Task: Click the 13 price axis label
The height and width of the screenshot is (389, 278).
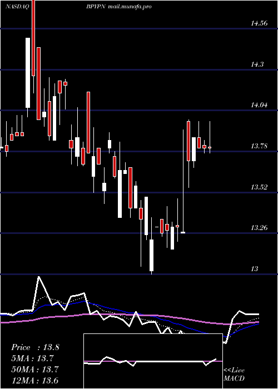Action: click(x=255, y=268)
